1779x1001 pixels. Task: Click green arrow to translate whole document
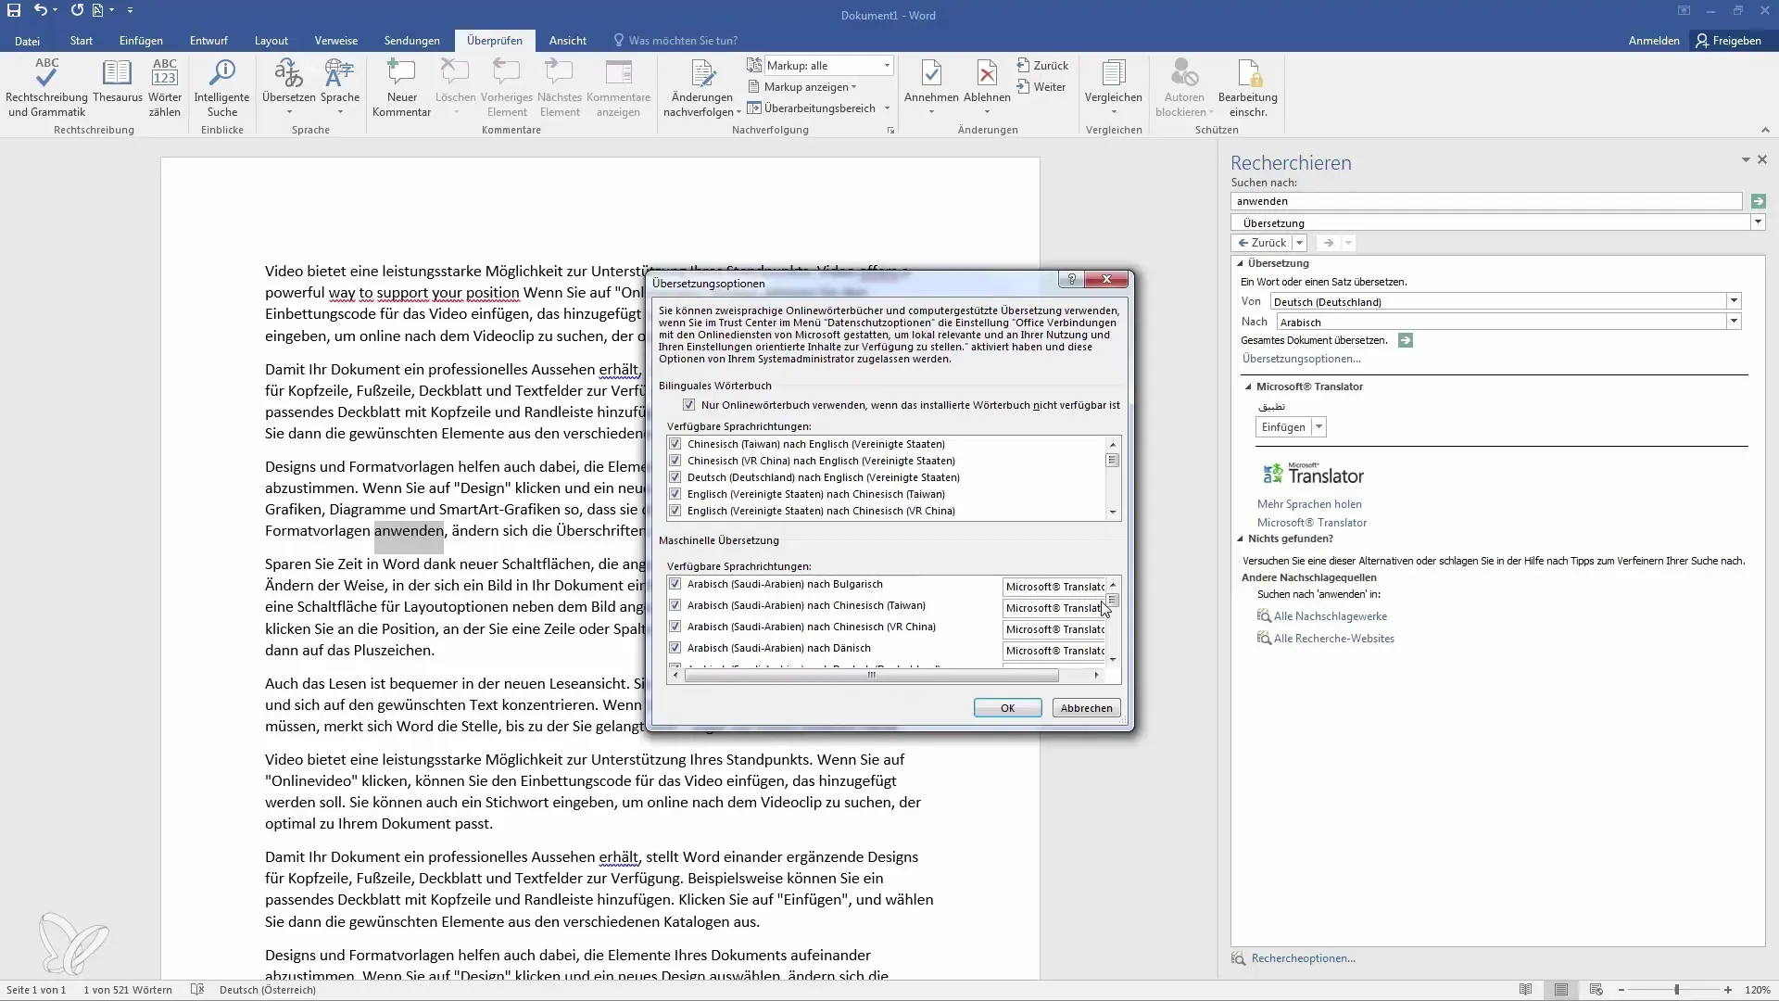click(1406, 340)
